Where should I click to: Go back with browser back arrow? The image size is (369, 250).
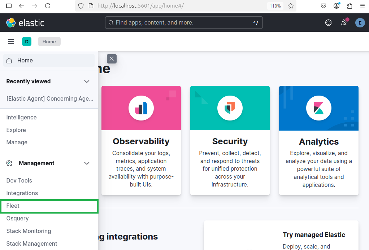tap(22, 6)
